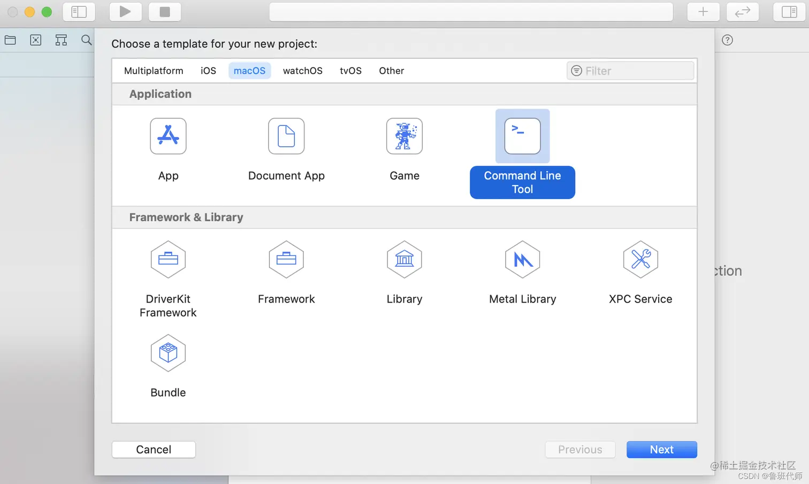Click the filter icon in Filter field

click(x=576, y=71)
